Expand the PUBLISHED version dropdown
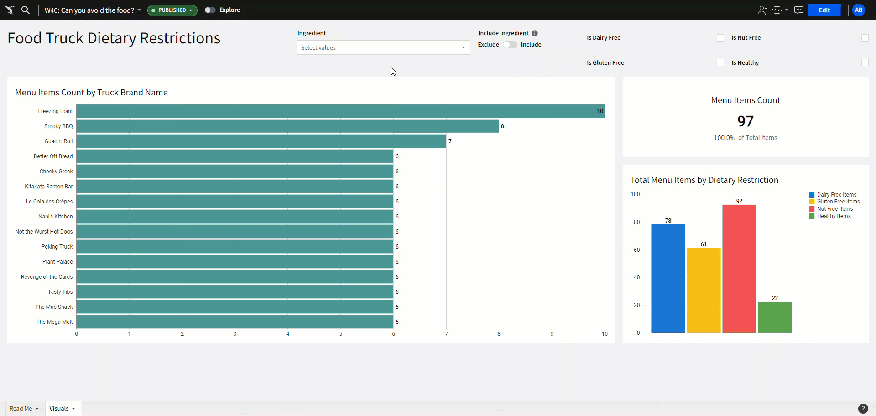Image resolution: width=876 pixels, height=416 pixels. point(172,10)
